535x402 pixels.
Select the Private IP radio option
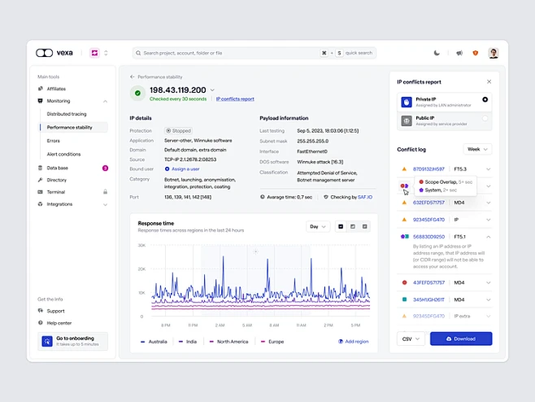485,99
